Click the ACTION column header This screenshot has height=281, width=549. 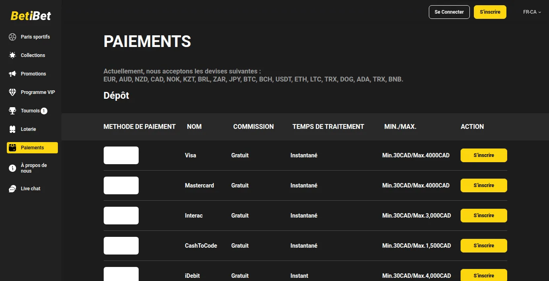472,126
